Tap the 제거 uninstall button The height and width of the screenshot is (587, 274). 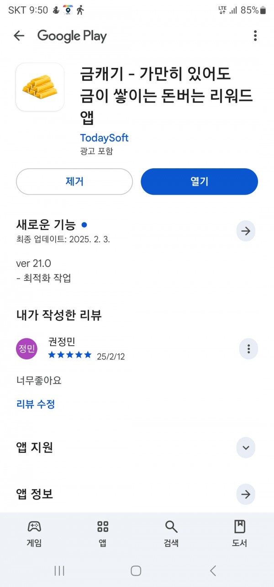coord(74,182)
